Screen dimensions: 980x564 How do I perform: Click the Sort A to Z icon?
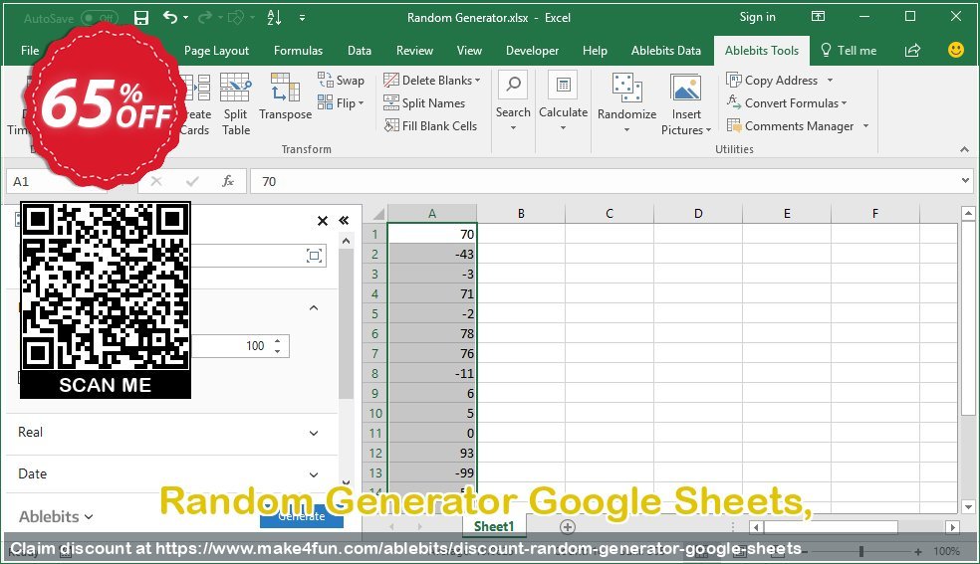point(274,18)
